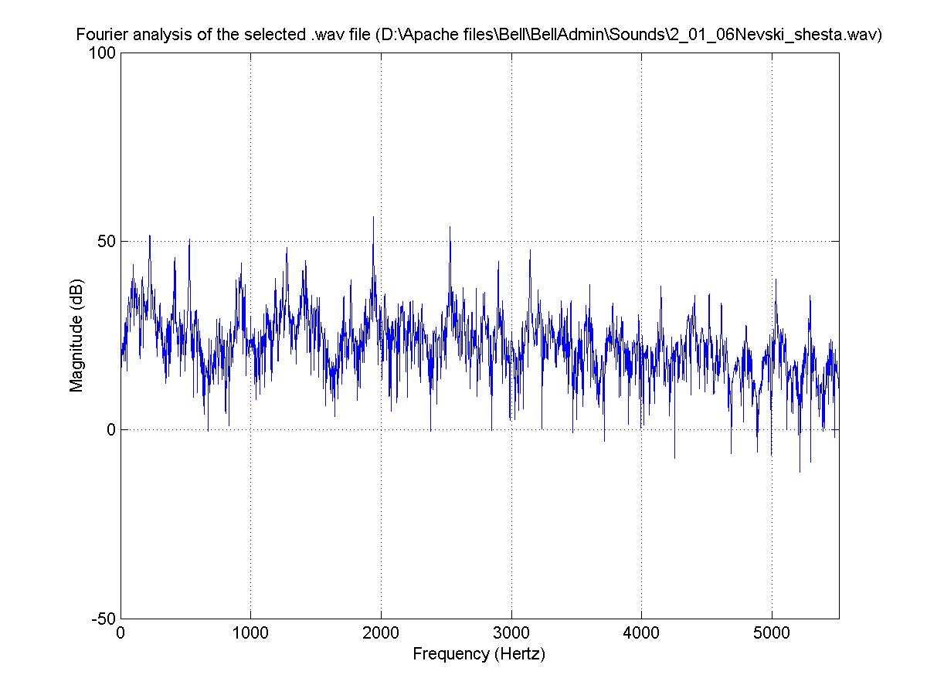The width and height of the screenshot is (927, 695).
Task: Click the 50 tick label on magnitude axis
Action: [x=107, y=242]
